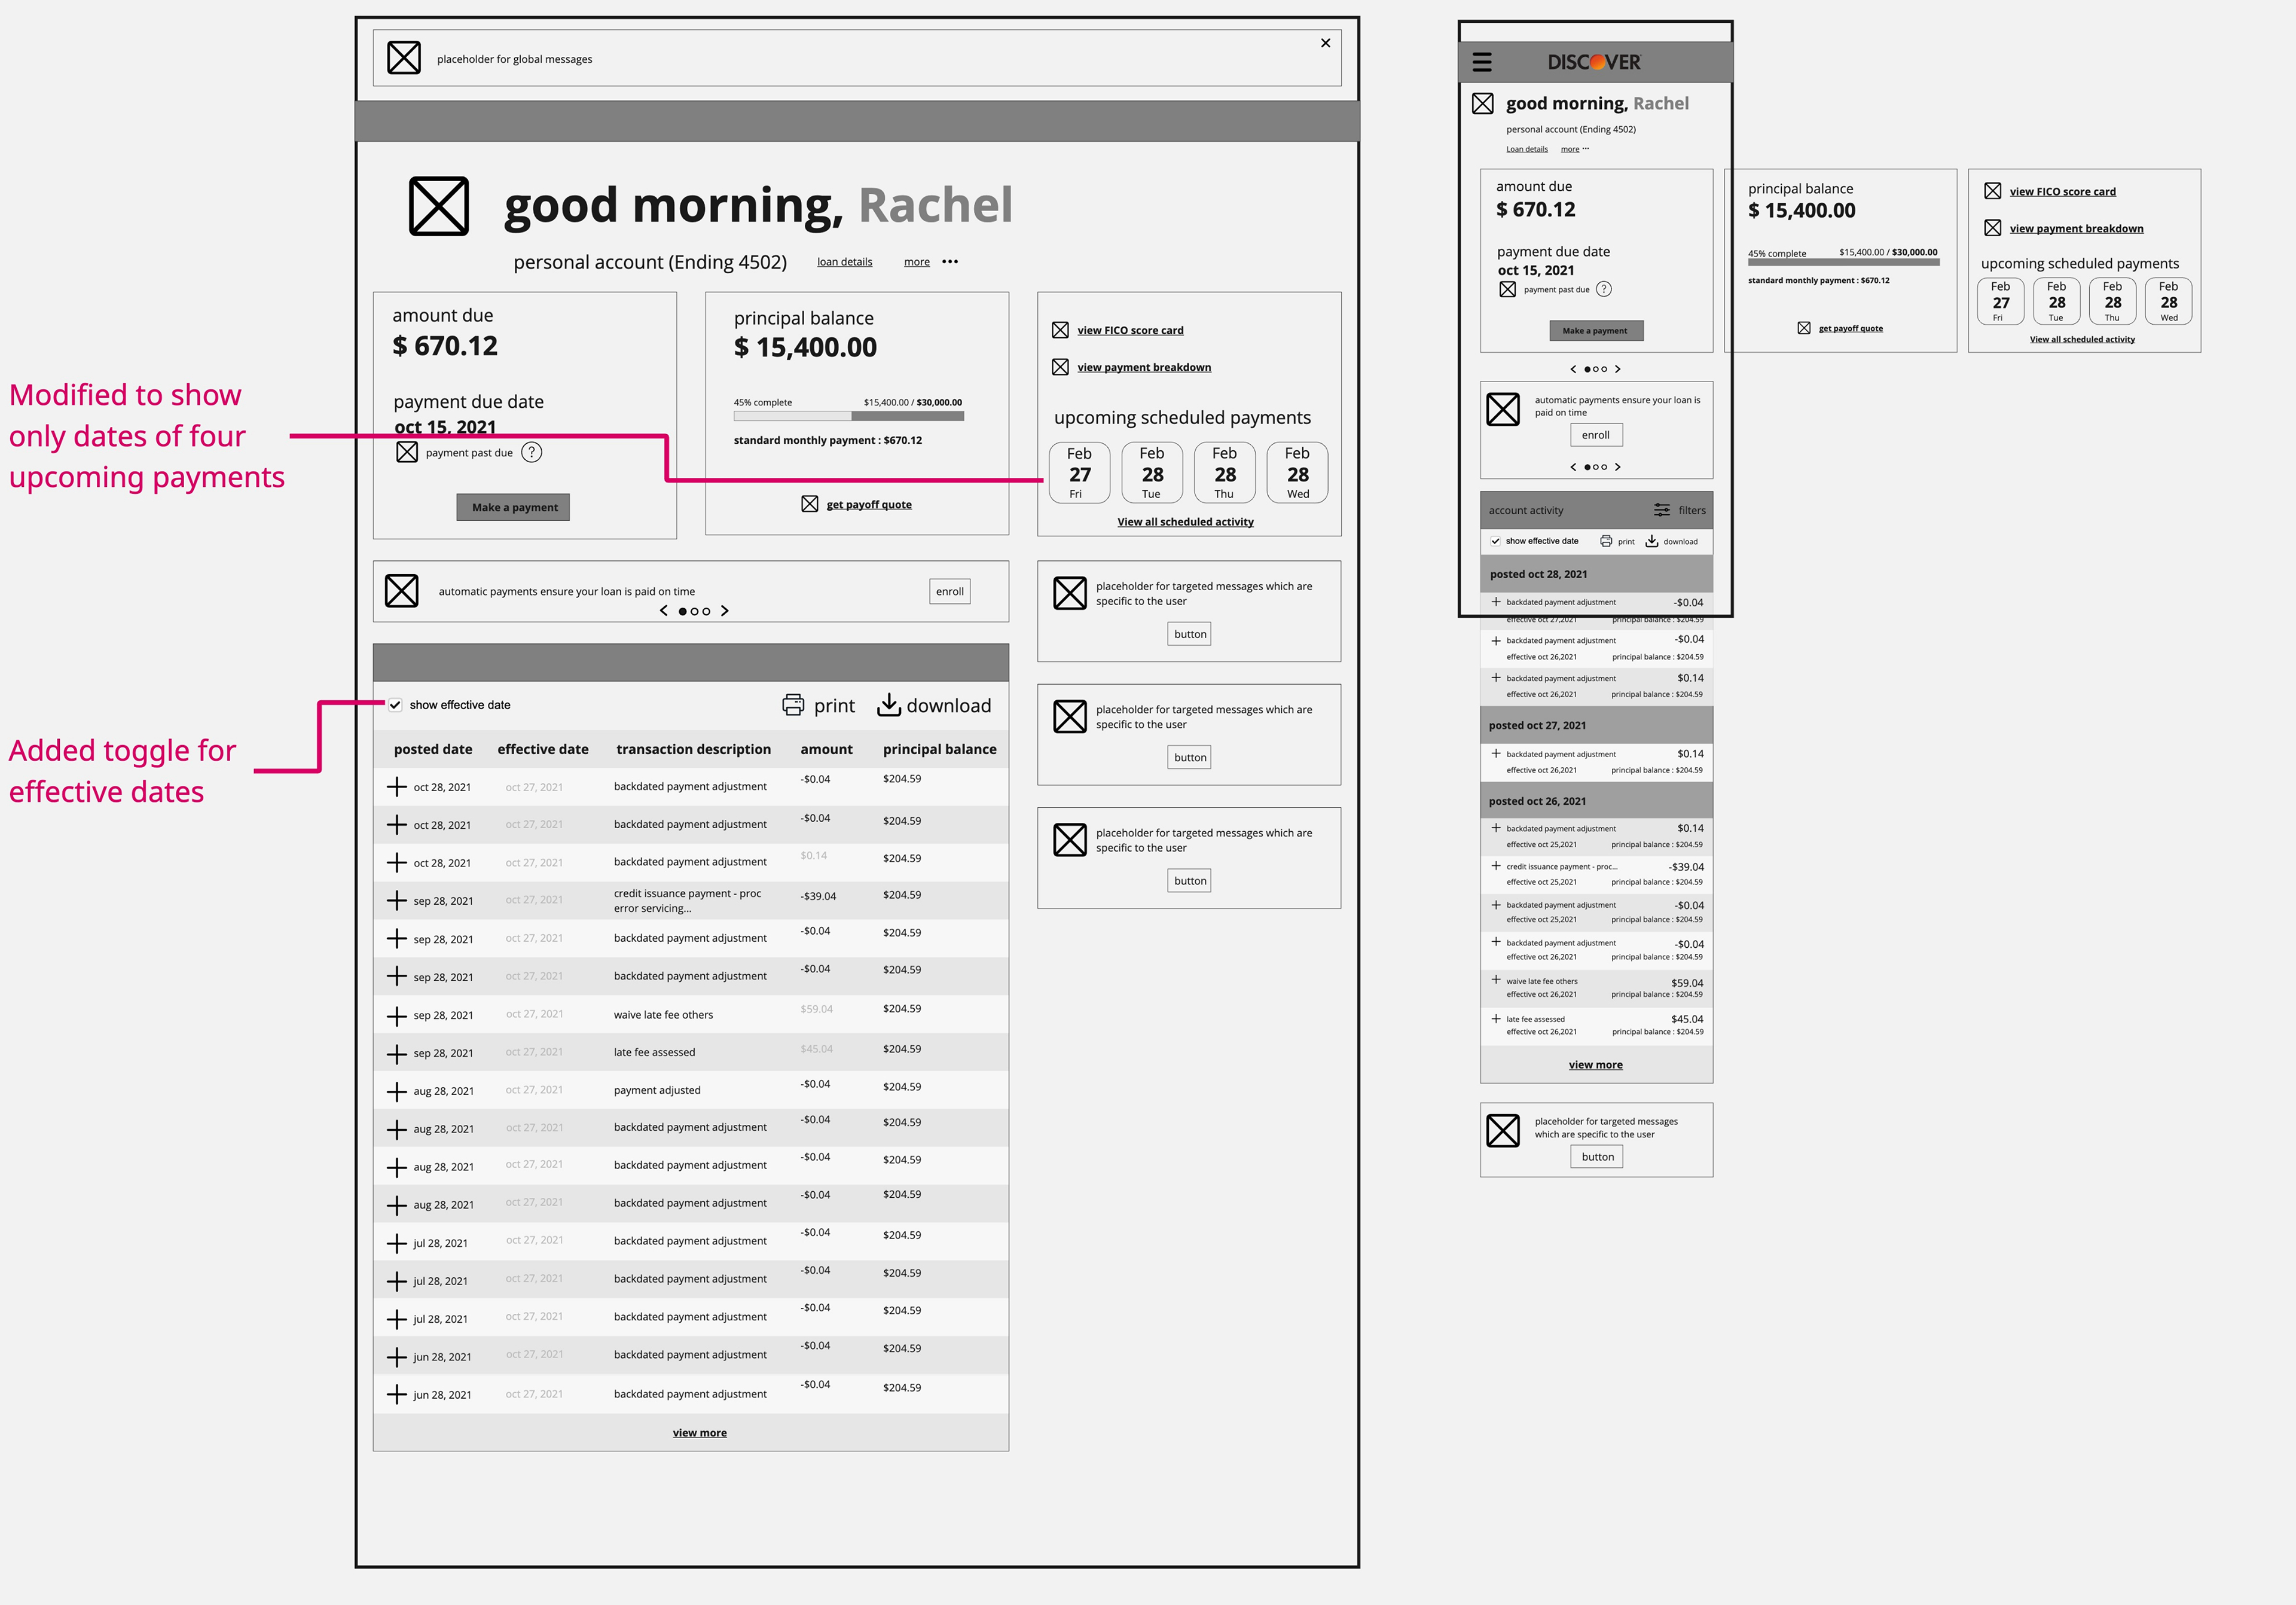Select the Feb 27 Fri payment date

pyautogui.click(x=1079, y=472)
